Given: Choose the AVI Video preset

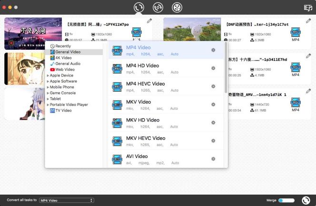Looking at the screenshot, I should click(166, 159).
